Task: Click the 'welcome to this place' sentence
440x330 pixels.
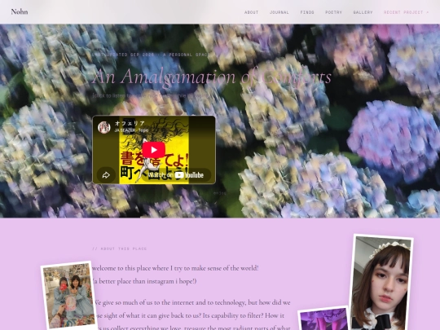Action: pyautogui.click(x=175, y=268)
